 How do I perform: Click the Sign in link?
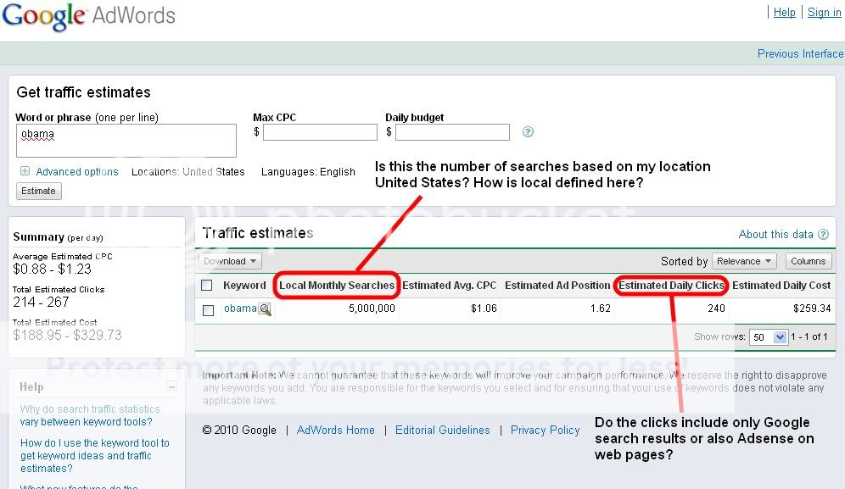[824, 13]
